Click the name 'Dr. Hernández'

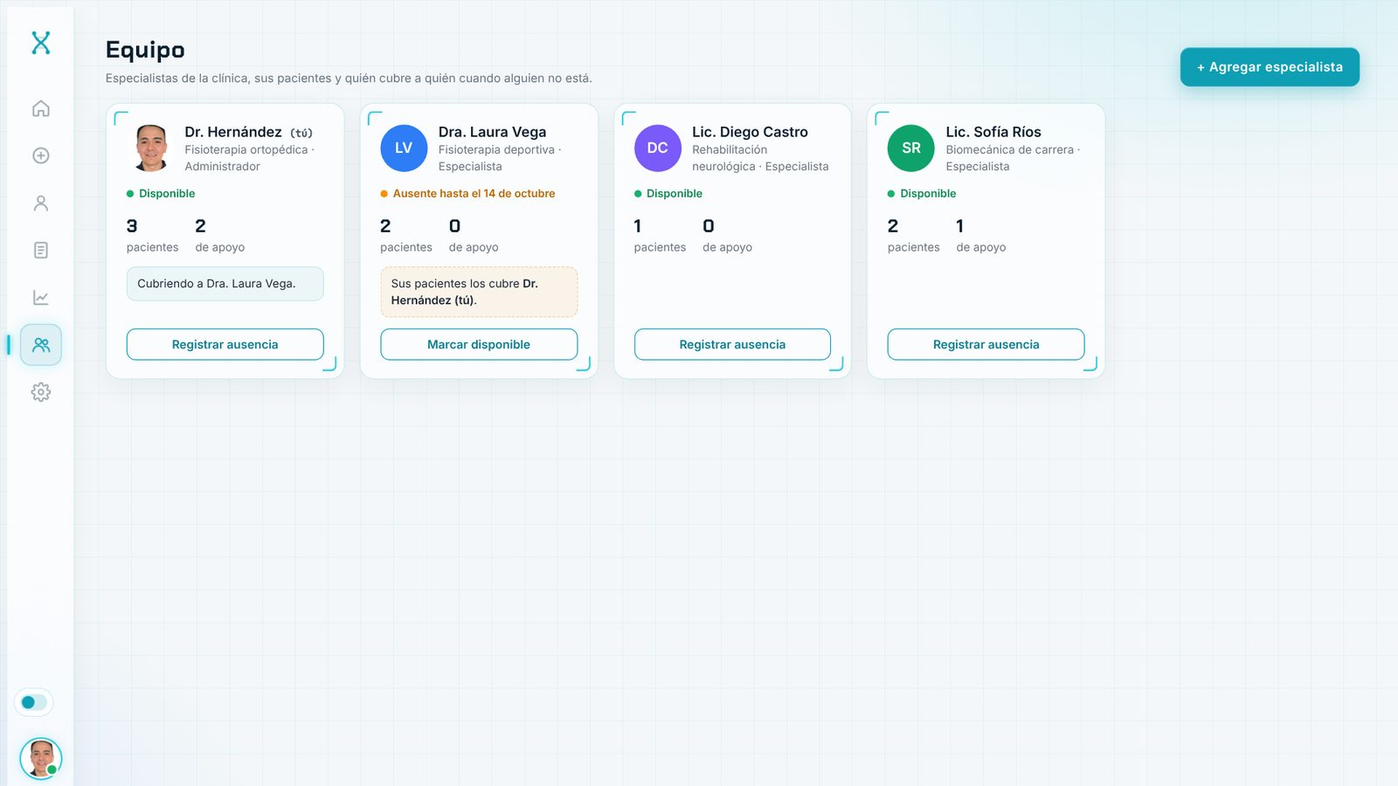[233, 132]
